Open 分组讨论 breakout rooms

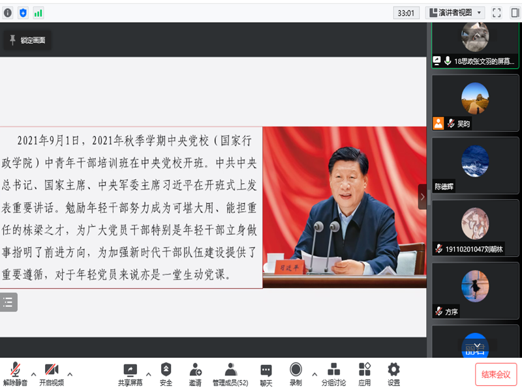point(333,373)
